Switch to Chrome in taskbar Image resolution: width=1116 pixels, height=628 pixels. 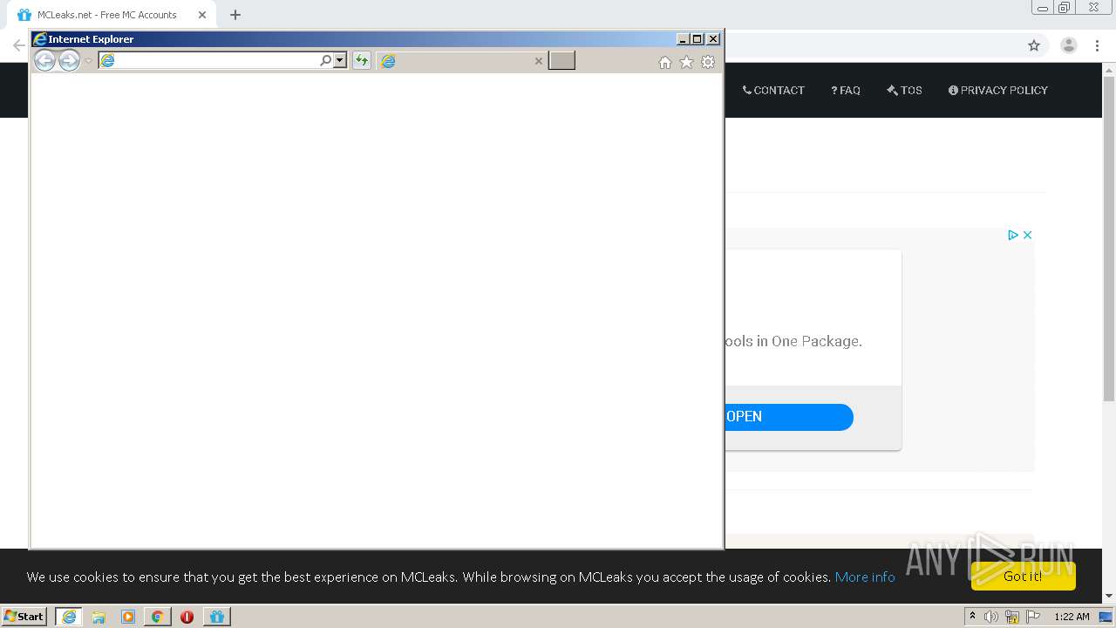(x=157, y=617)
